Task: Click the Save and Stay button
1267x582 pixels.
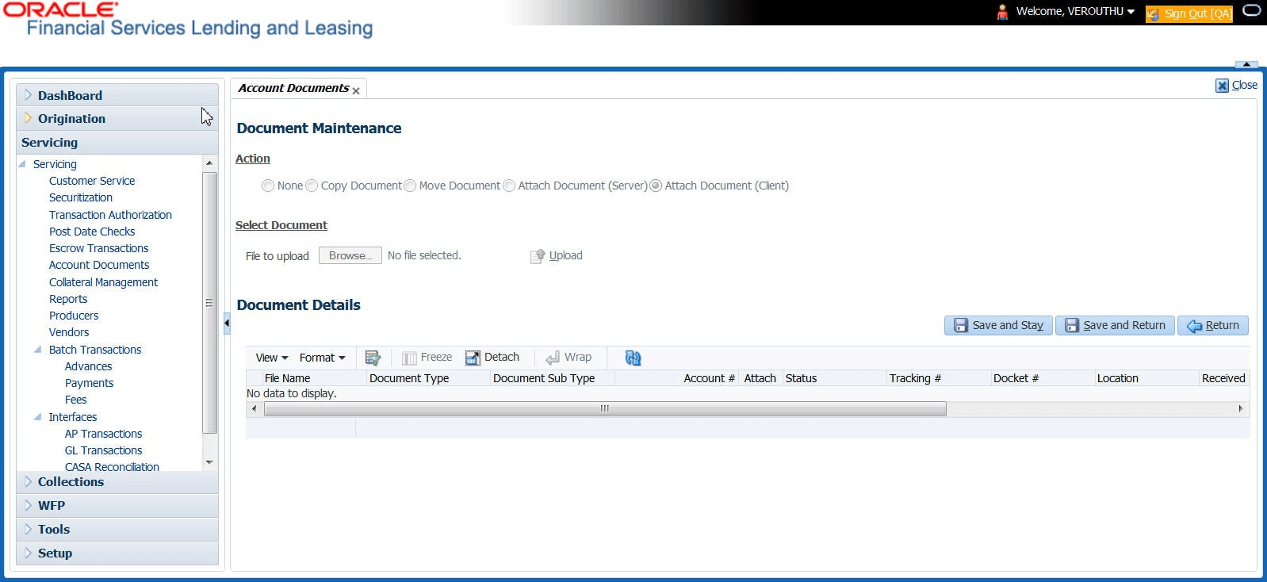Action: click(x=998, y=325)
